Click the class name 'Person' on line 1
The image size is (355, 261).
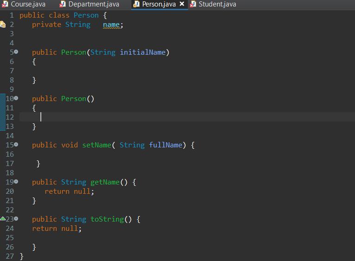point(86,15)
